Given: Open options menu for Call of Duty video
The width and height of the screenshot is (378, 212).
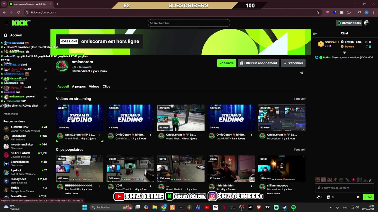Looking at the screenshot, I should pos(150,135).
